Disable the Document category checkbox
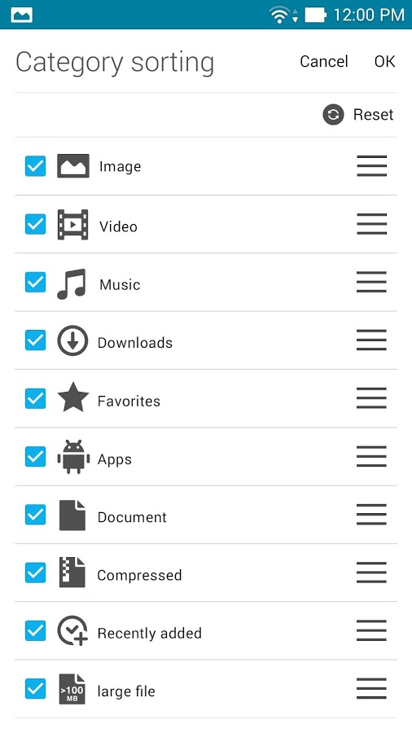Image resolution: width=412 pixels, height=733 pixels. (x=36, y=515)
